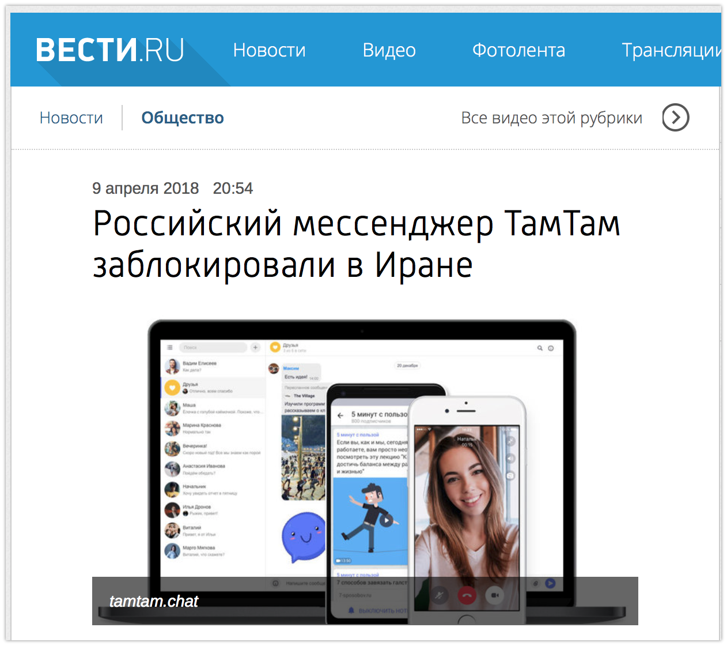Open the ВЕСТИ.RU logo homepage
This screenshot has height=646, width=727.
point(110,50)
